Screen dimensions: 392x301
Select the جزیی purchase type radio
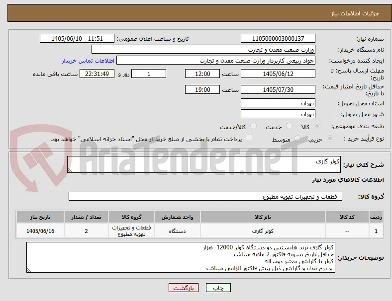click(330, 138)
